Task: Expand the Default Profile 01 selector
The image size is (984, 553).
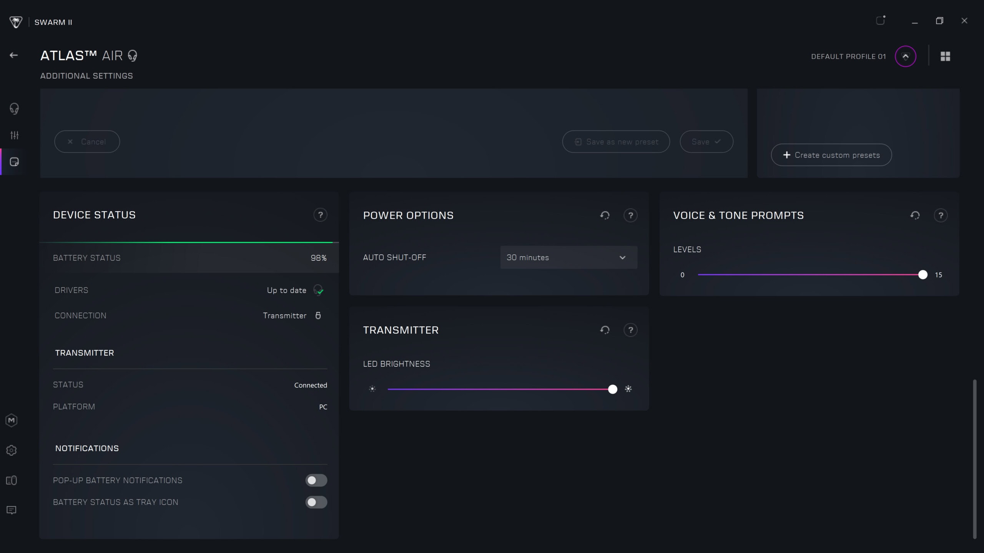Action: (905, 56)
